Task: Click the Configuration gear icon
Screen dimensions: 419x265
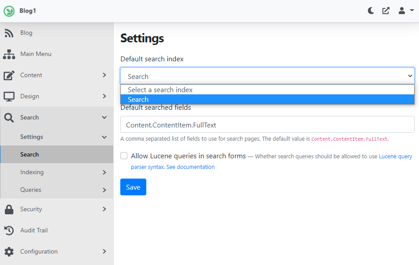Action: coord(9,252)
